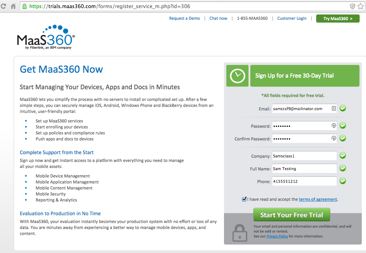
Task: Click the padlock icon near the privacy notice
Action: click(240, 233)
